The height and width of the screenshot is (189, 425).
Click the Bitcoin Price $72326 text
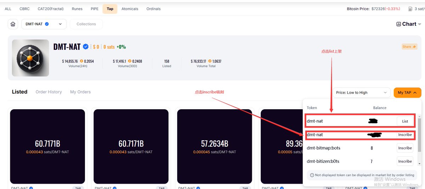click(x=374, y=9)
